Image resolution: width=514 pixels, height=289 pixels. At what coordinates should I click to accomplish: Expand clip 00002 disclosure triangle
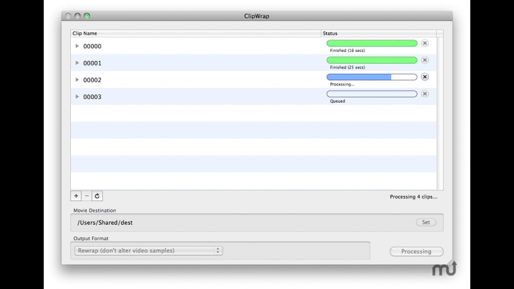click(x=77, y=80)
